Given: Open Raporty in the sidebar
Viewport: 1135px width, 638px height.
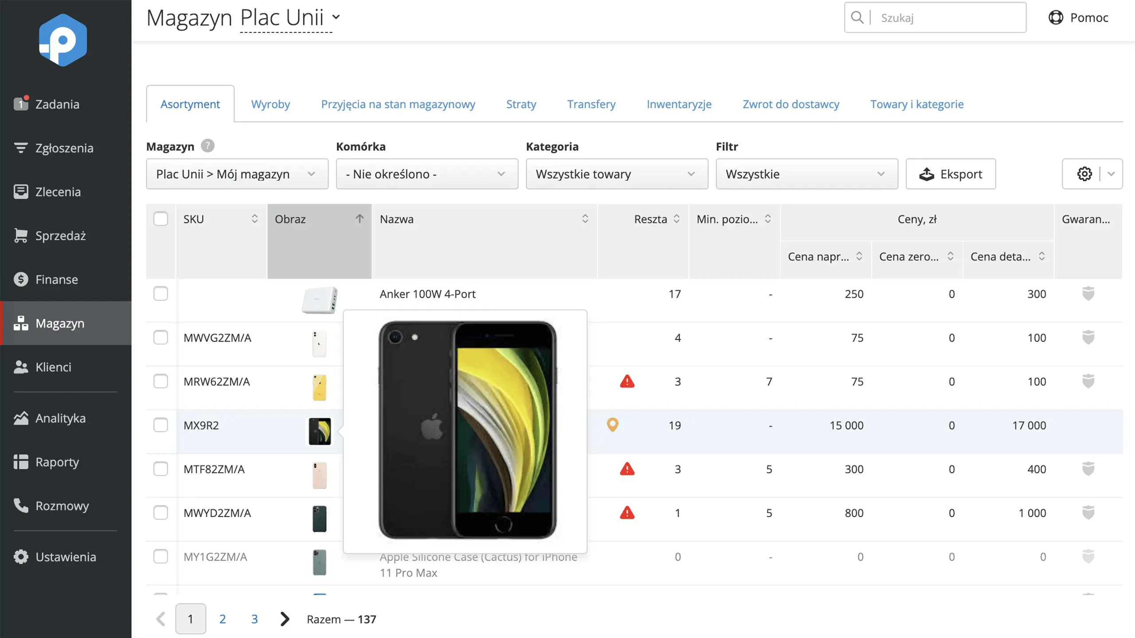Looking at the screenshot, I should (66, 462).
